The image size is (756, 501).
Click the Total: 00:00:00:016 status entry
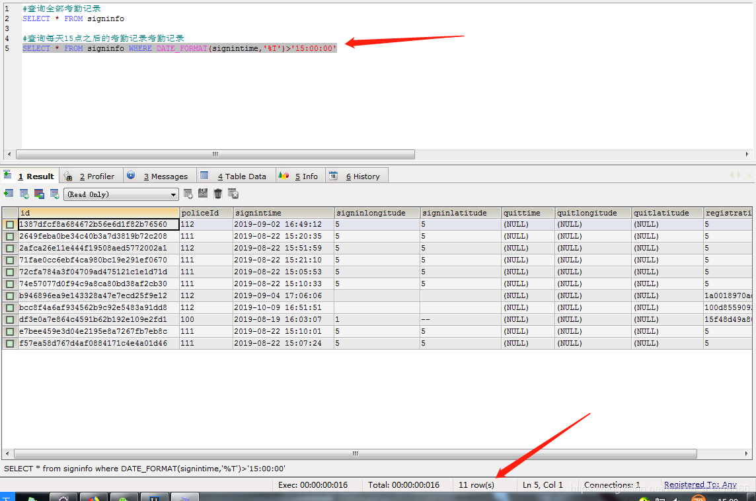(404, 485)
